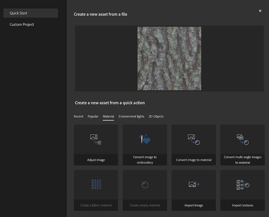
Task: Open the 3D Objects tab
Action: (156, 116)
